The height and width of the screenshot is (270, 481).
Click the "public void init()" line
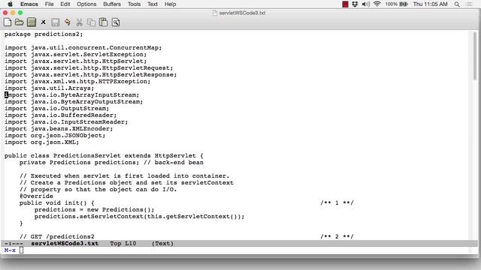[x=57, y=203]
